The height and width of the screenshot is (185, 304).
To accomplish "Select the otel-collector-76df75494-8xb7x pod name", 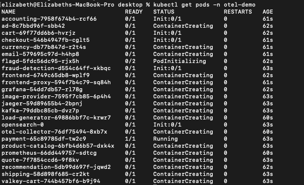I will [54, 132].
